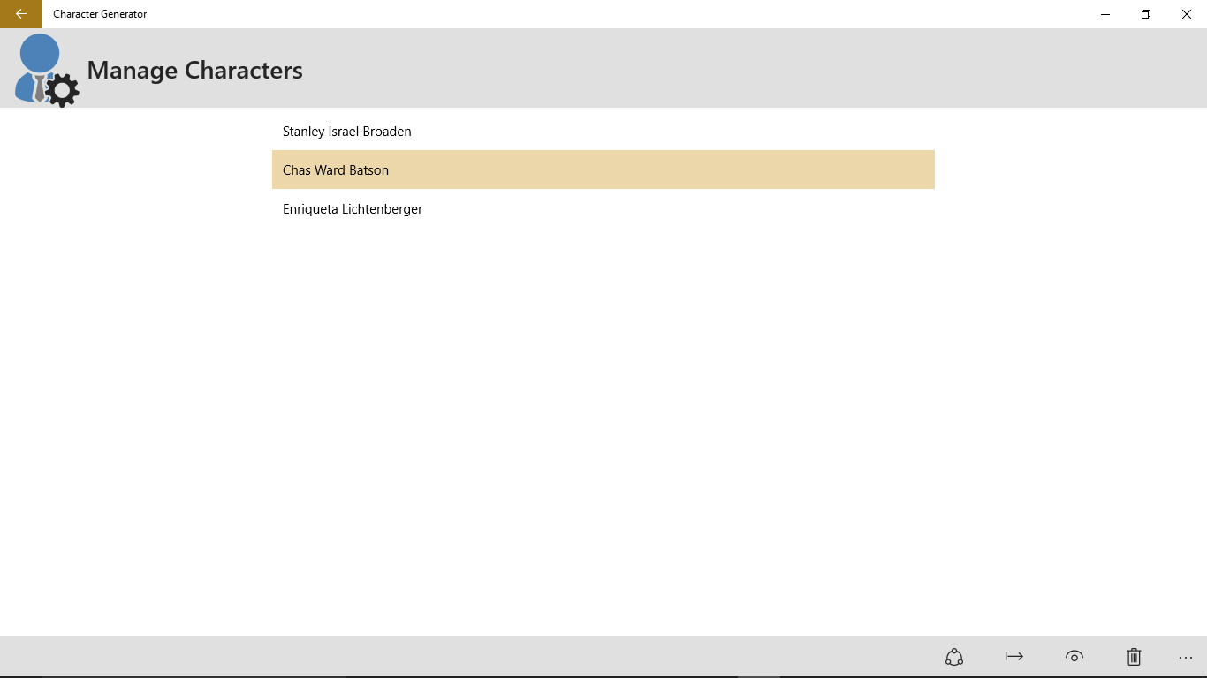This screenshot has height=678, width=1207.
Task: Click the Windows taskbar at the bottom
Action: [x=603, y=675]
